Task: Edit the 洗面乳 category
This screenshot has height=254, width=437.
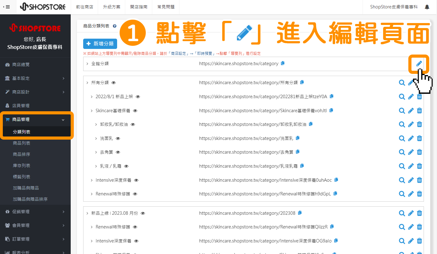Action: tap(411, 138)
